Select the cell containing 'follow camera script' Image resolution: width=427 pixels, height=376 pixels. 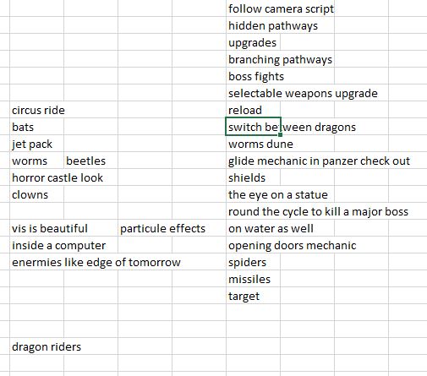pyautogui.click(x=253, y=8)
